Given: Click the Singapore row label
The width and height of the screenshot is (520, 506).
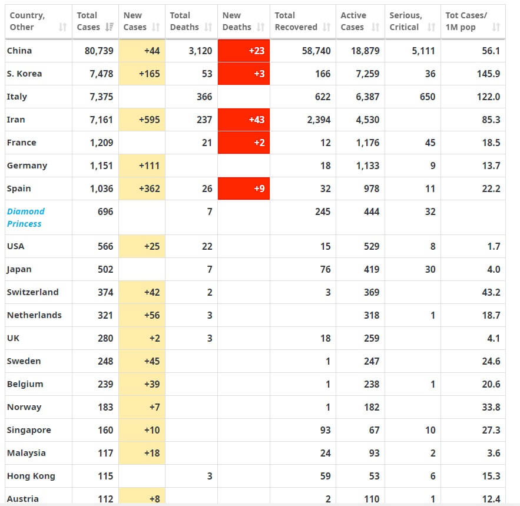Looking at the screenshot, I should (29, 430).
